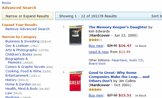Click Buy new for Memory Keeper's Daughter
The height and width of the screenshot is (98, 162).
96,46
